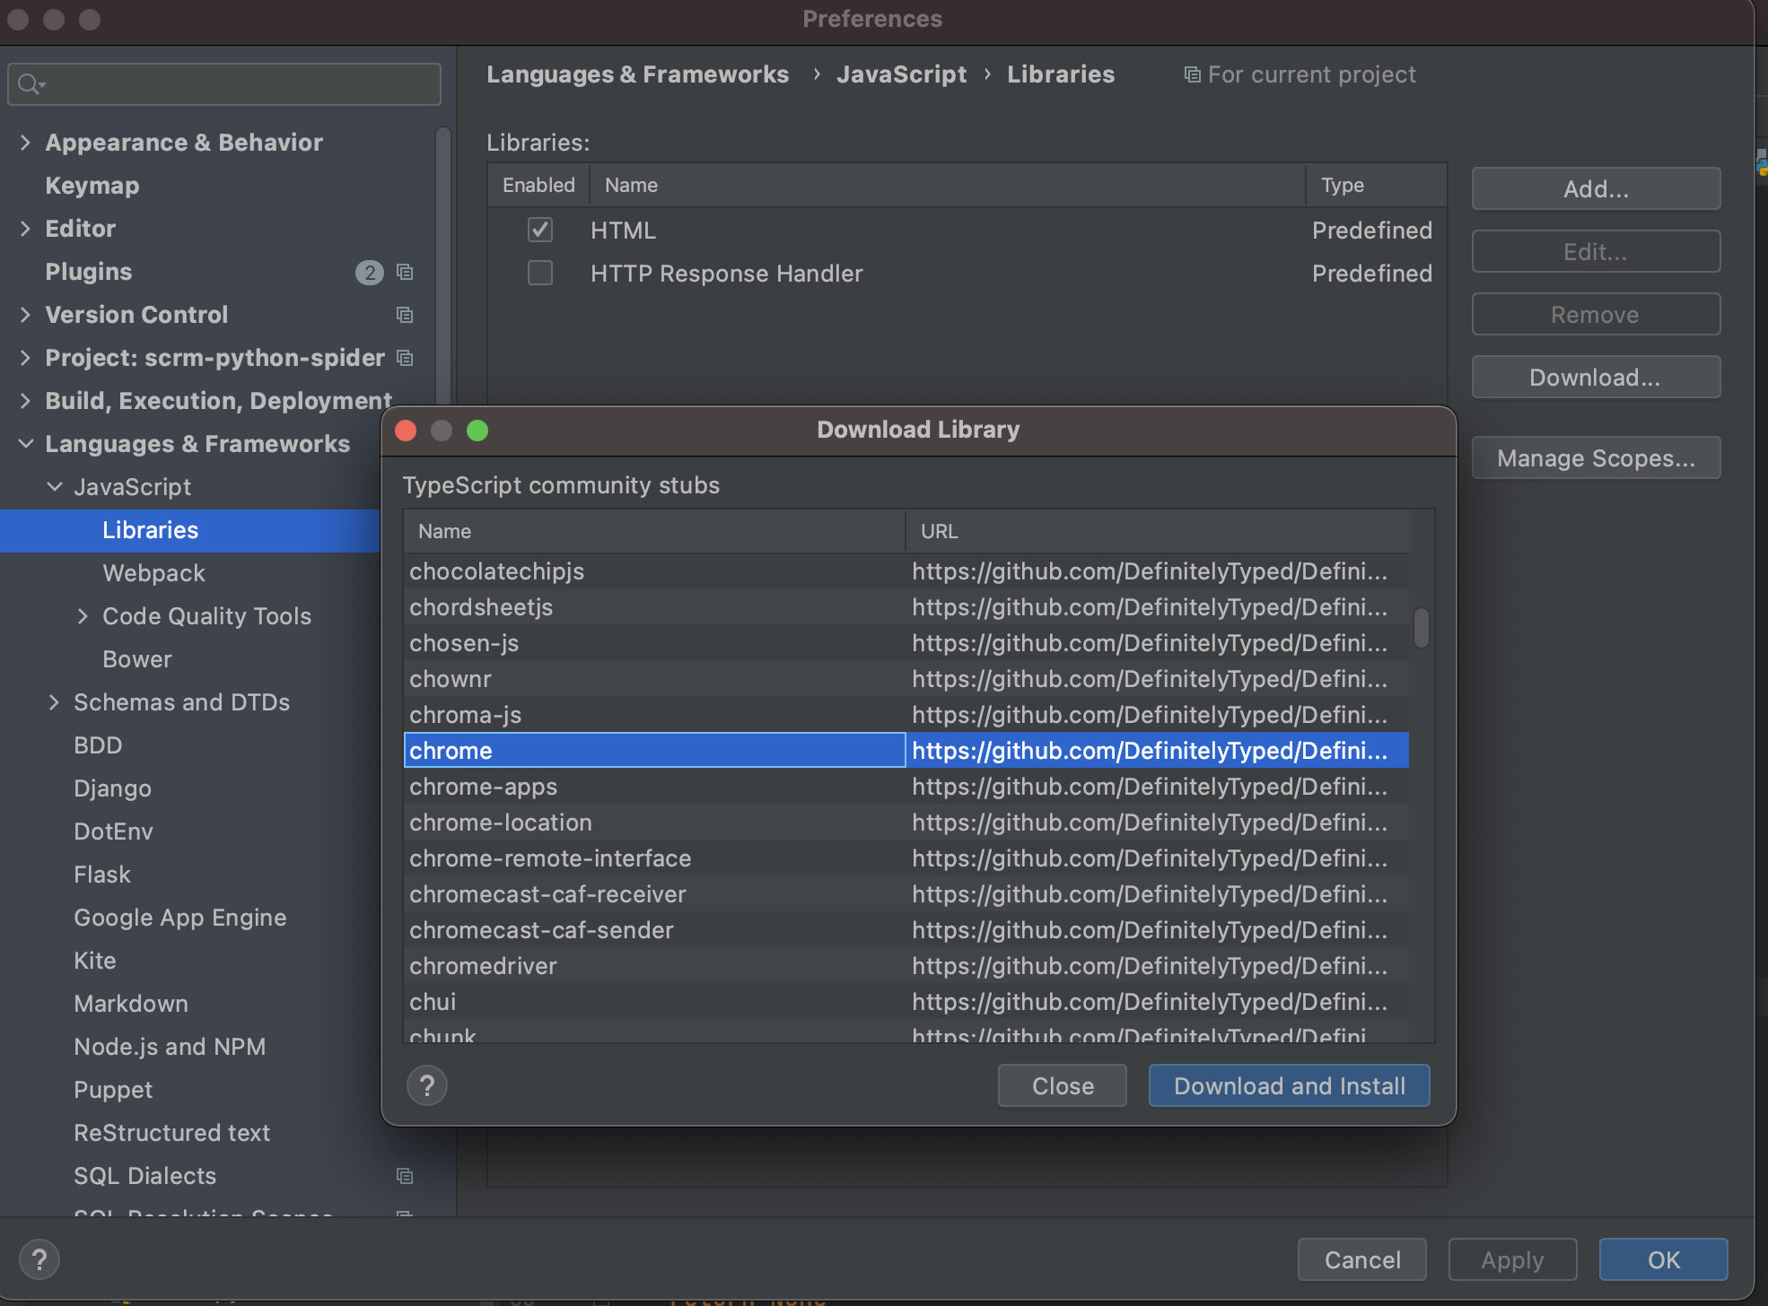The height and width of the screenshot is (1306, 1768).
Task: Click the Remove library button
Action: 1596,314
